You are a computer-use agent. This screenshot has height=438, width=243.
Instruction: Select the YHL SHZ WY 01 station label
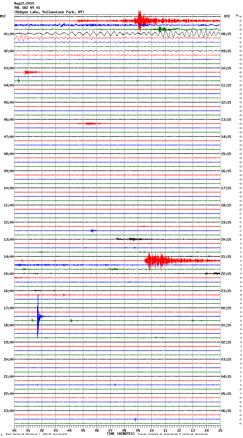point(27,8)
